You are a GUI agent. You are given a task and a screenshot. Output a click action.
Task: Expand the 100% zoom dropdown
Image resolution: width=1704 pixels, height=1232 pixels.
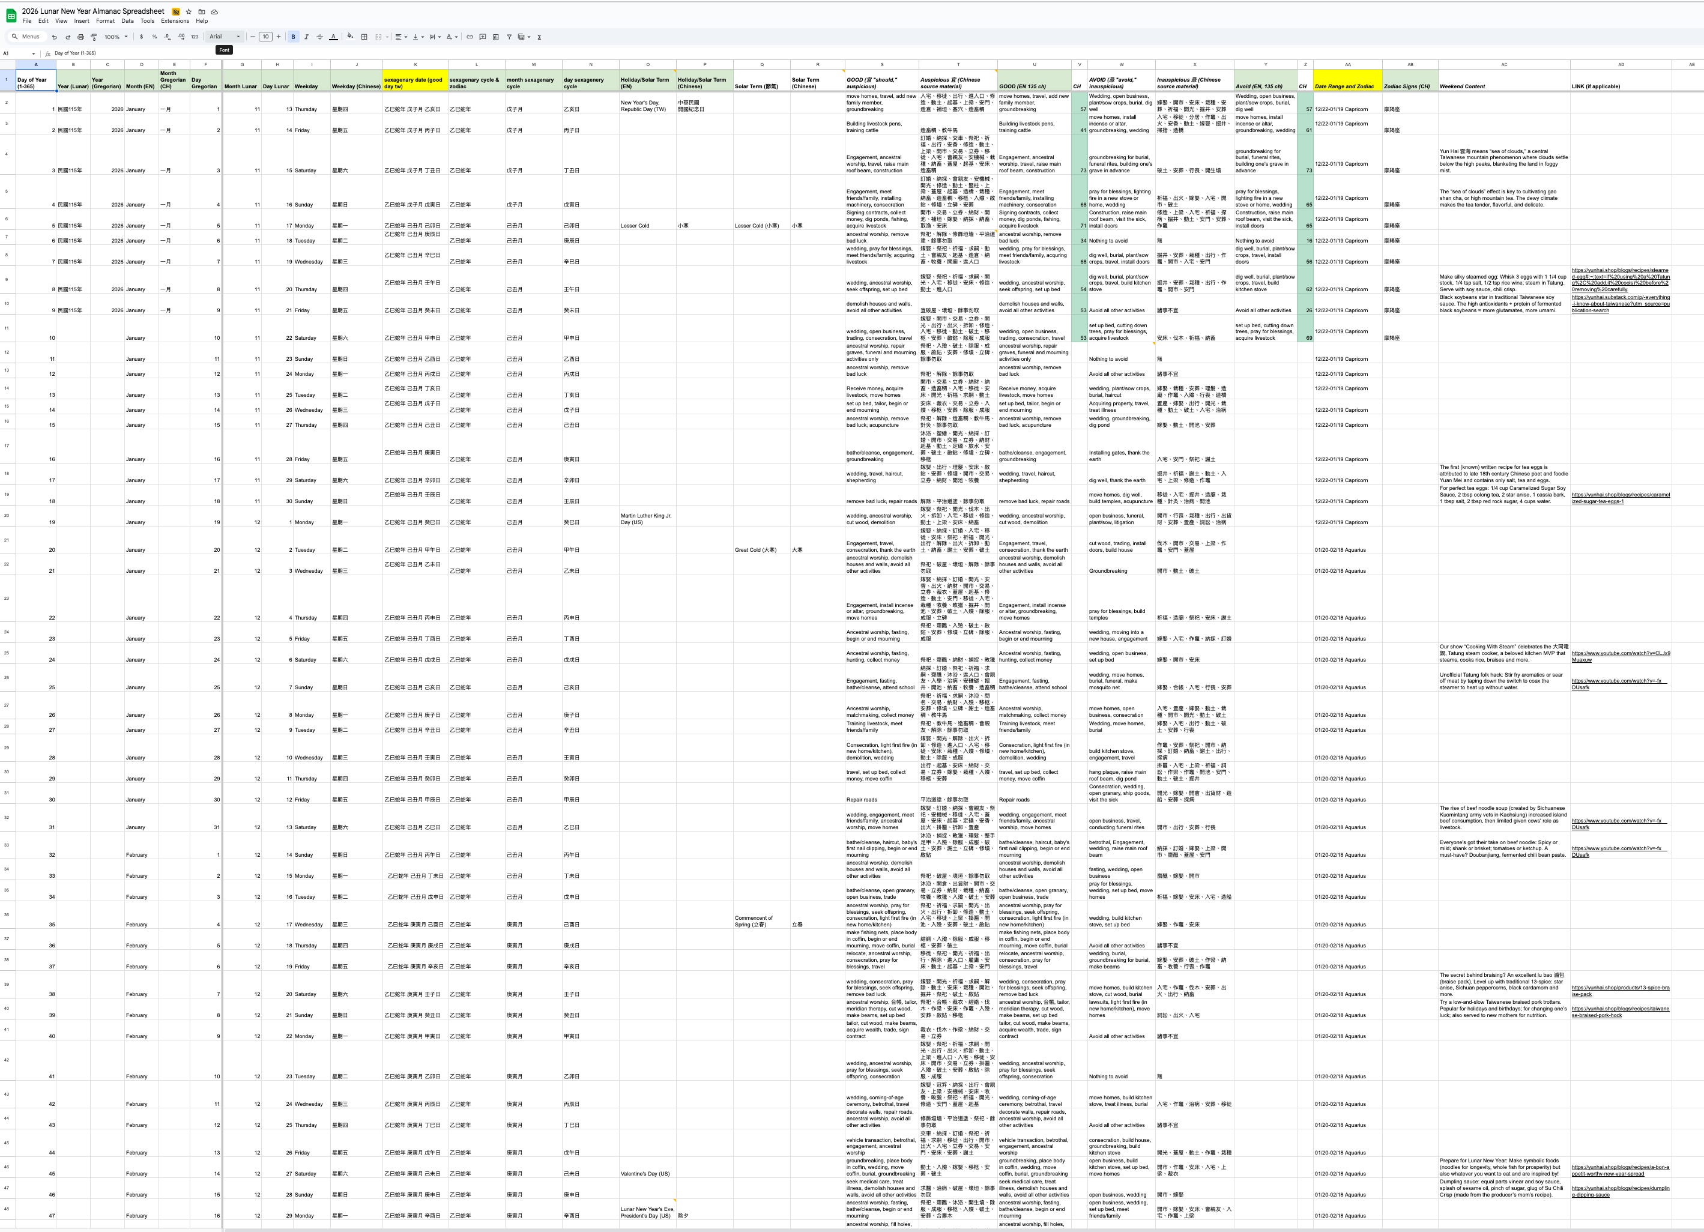coord(116,37)
